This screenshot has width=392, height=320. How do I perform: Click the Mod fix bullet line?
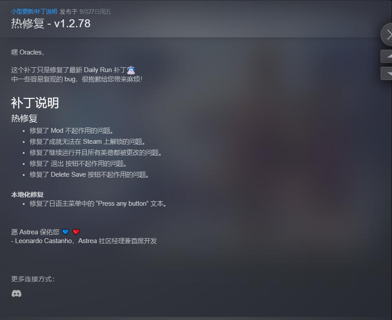[72, 131]
